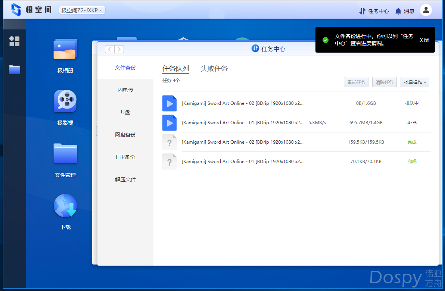Switch to 任务队列 tab
Viewport: 445px width, 291px height.
pyautogui.click(x=176, y=68)
